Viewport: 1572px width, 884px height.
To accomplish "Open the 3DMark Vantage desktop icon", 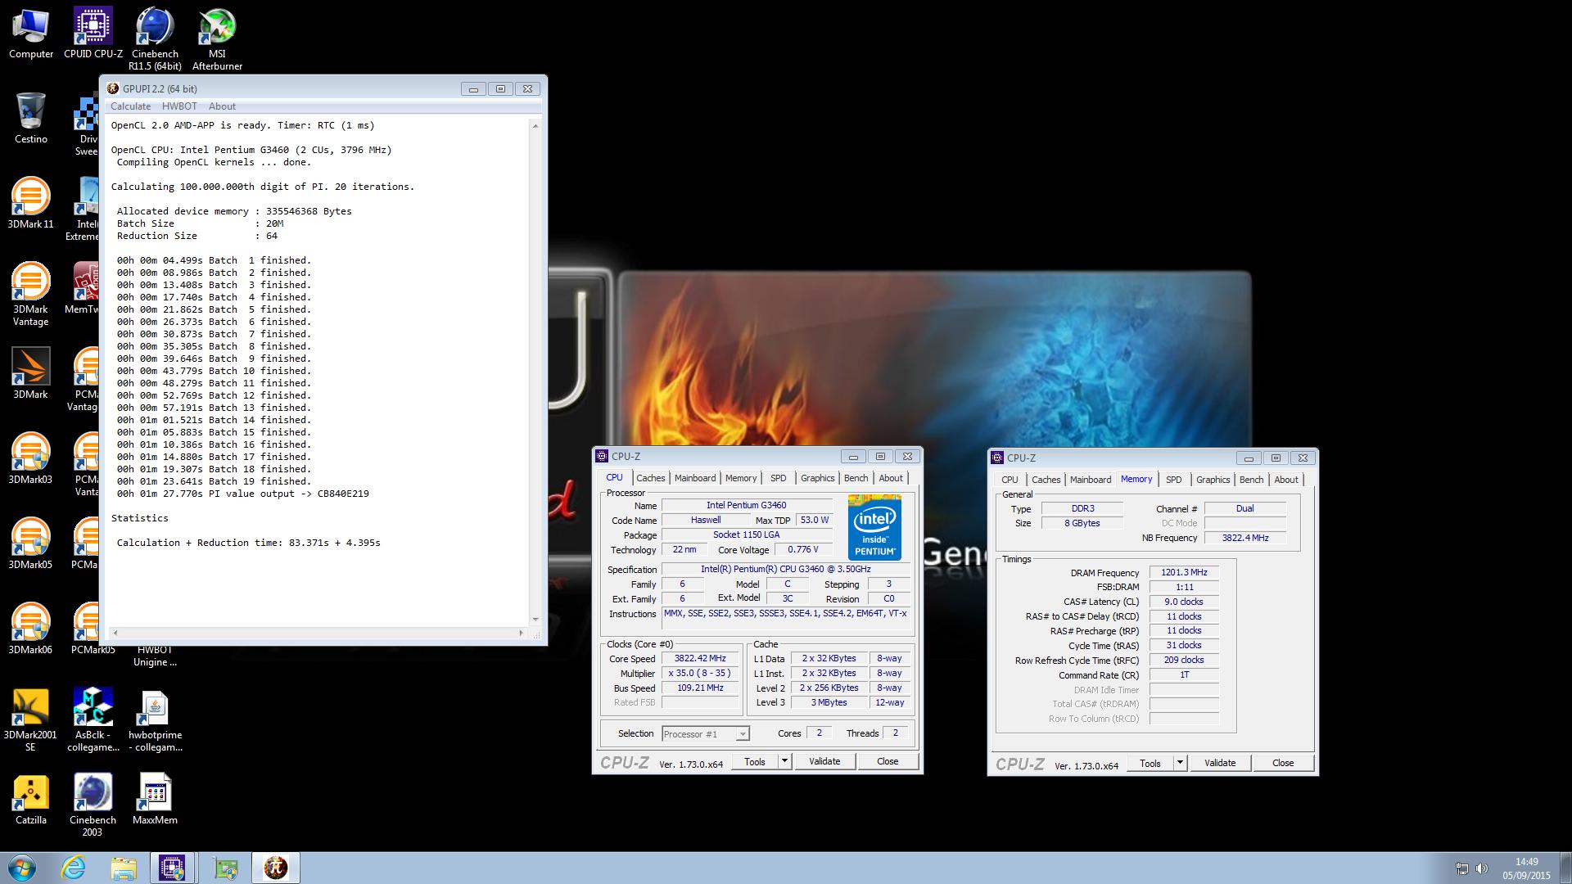I will pos(31,295).
